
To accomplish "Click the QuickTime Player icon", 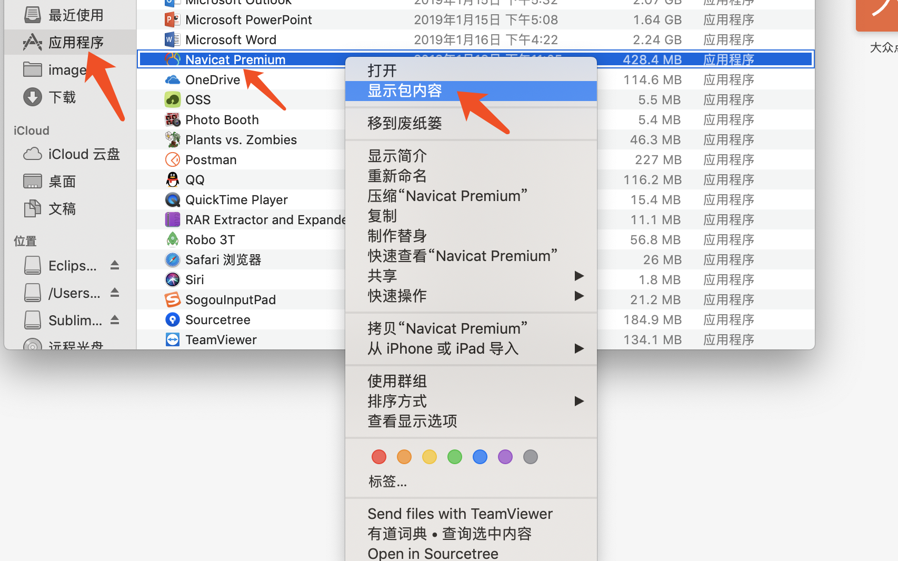I will click(x=172, y=199).
